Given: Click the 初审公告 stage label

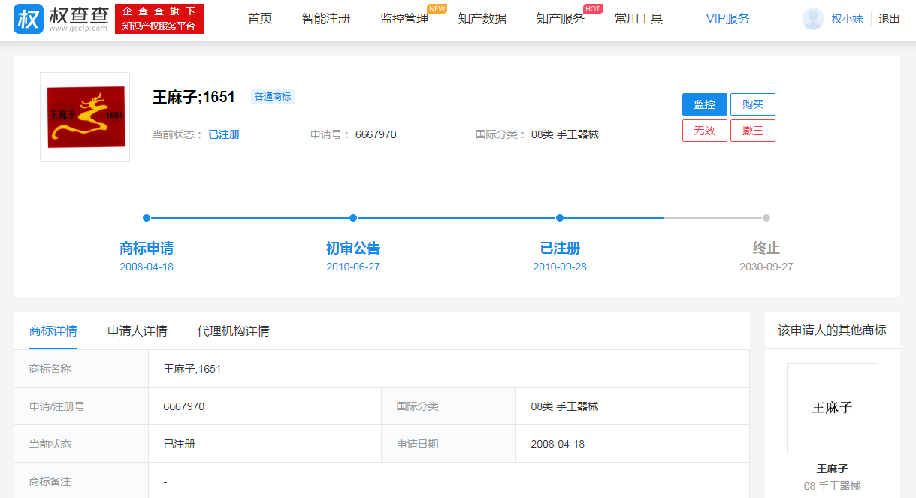Looking at the screenshot, I should coord(353,248).
